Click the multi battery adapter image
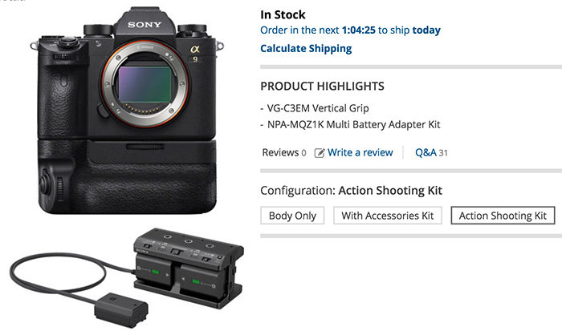The width and height of the screenshot is (562, 331). (127, 277)
